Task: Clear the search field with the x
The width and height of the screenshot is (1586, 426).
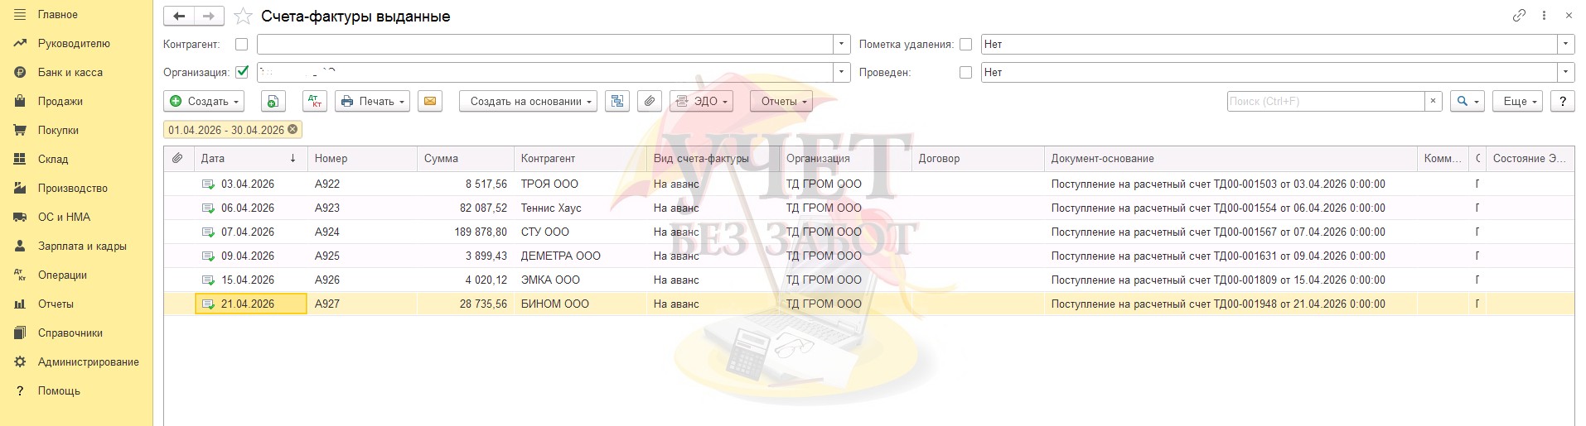Action: pyautogui.click(x=1434, y=102)
